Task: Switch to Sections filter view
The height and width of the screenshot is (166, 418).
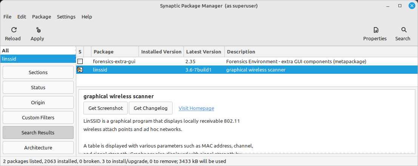Action: click(38, 72)
